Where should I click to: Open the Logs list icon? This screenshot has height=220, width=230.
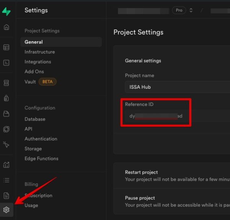coord(6,180)
